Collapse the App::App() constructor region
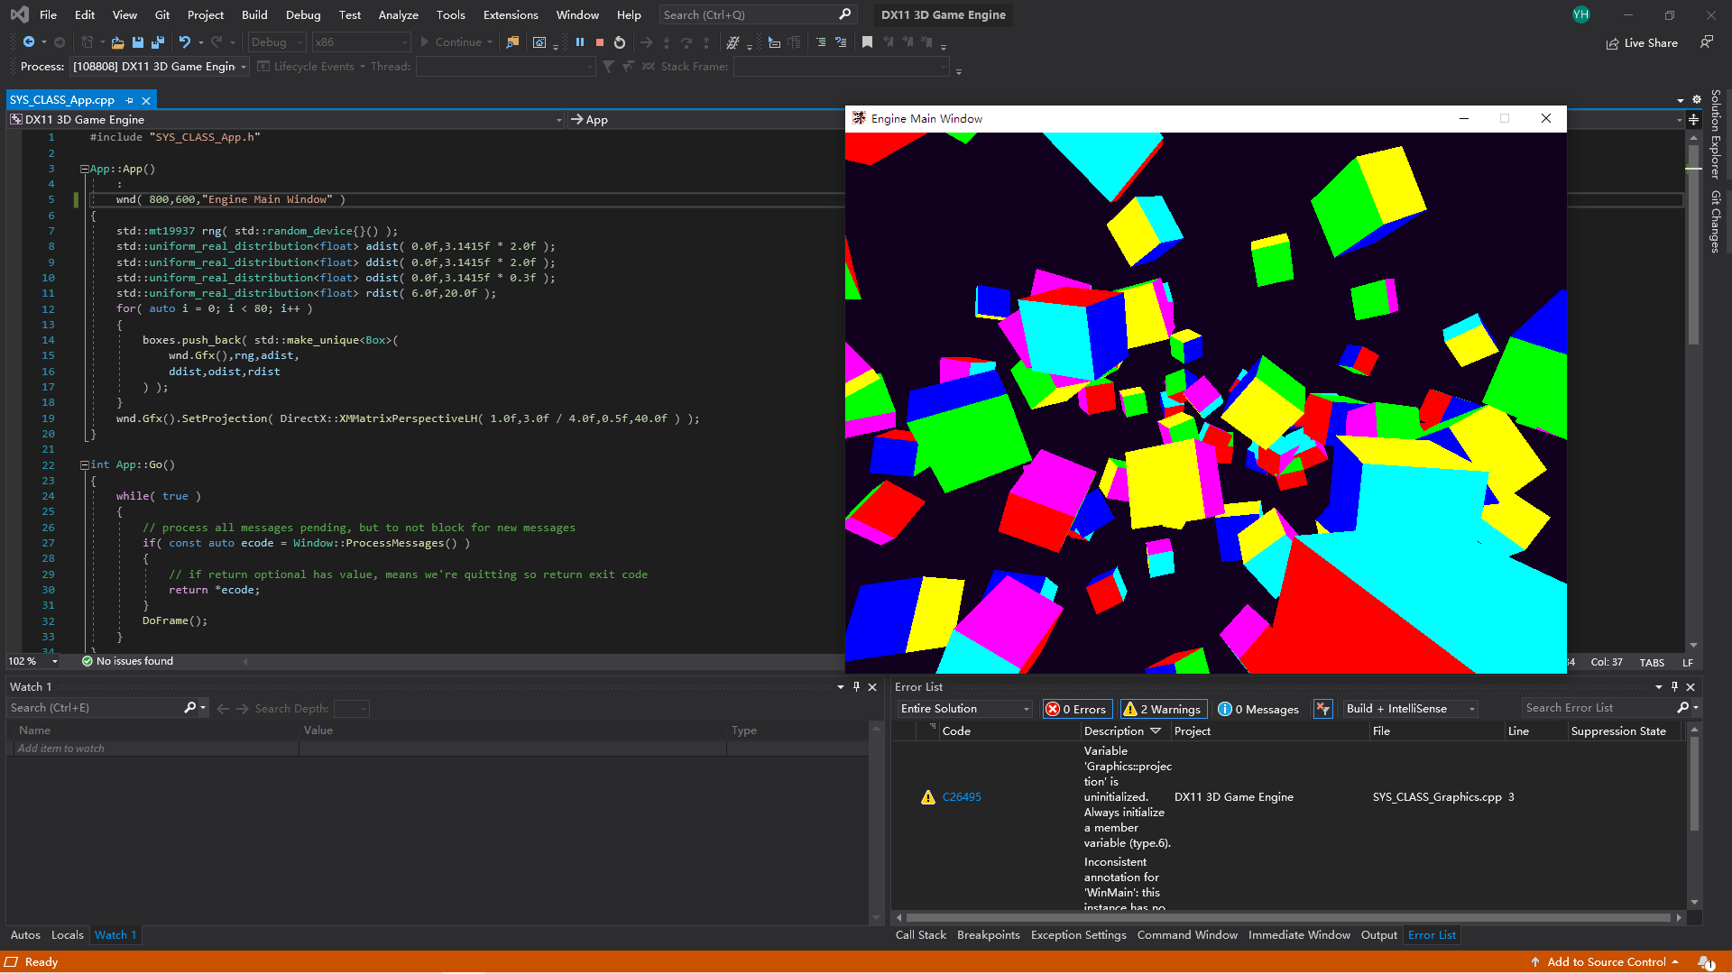 84,169
